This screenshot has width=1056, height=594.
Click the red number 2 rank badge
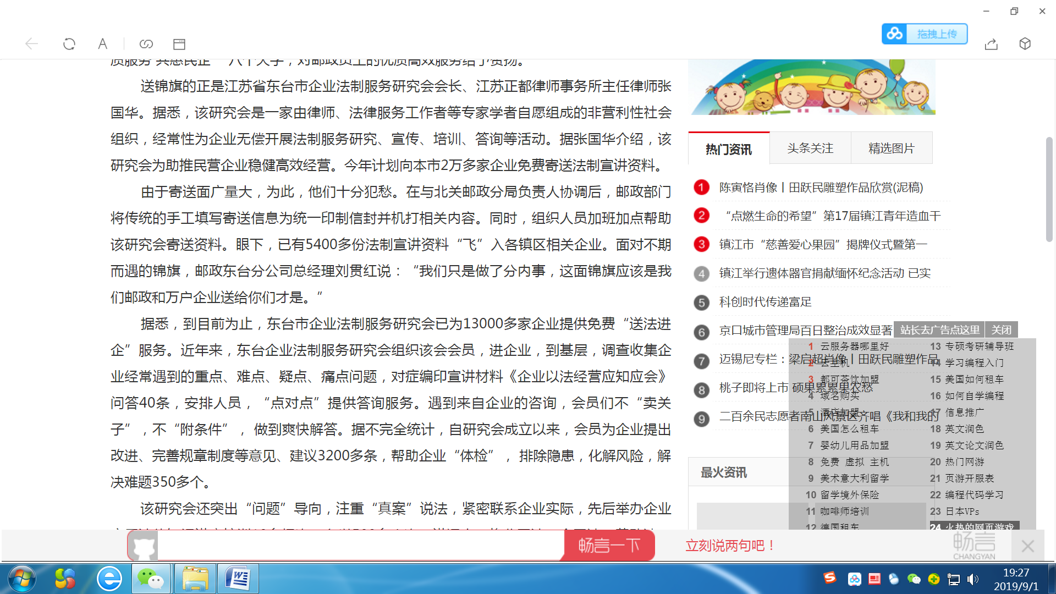[701, 216]
